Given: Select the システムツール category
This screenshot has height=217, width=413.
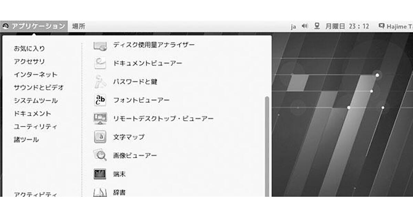Looking at the screenshot, I should point(35,101).
